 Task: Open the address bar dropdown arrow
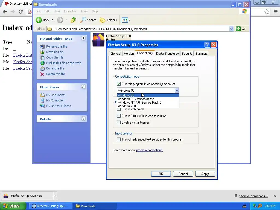click(x=231, y=29)
